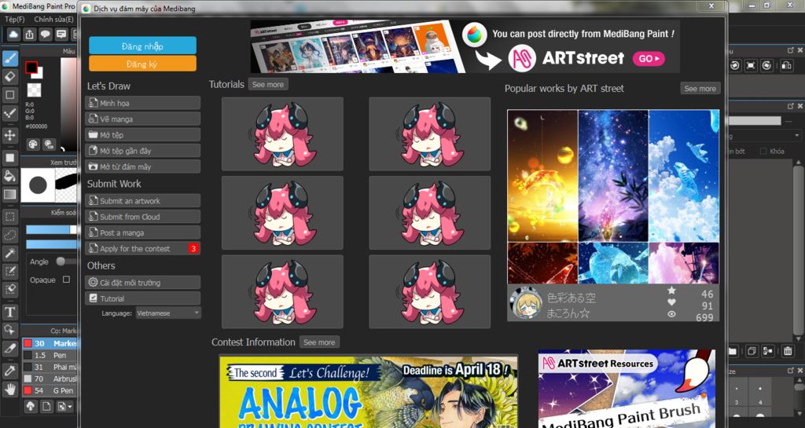
Task: Select the Gradient tool
Action: (x=10, y=194)
